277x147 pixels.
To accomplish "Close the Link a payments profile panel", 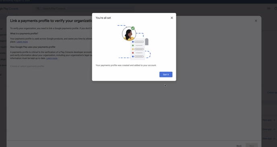I will (x=256, y=21).
